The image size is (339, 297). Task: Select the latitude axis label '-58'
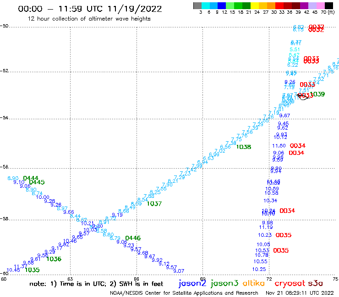(4, 219)
